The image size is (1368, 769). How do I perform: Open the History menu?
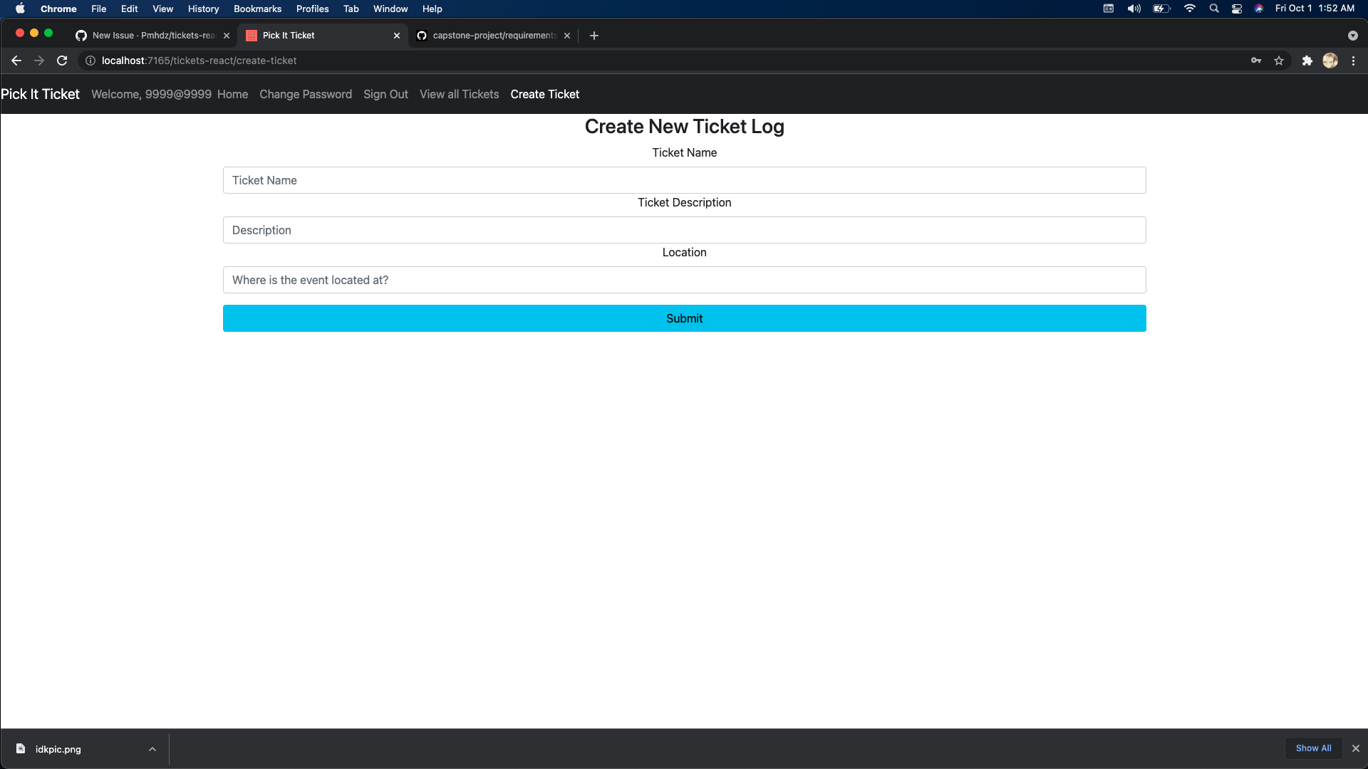tap(203, 9)
